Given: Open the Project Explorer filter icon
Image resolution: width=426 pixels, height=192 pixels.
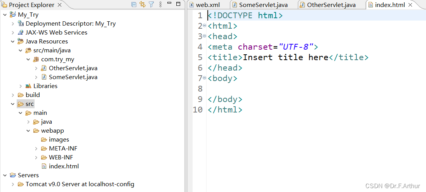Looking at the screenshot, I should coord(151,4).
